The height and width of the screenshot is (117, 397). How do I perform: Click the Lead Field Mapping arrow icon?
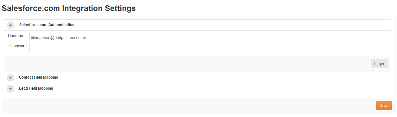(x=10, y=89)
